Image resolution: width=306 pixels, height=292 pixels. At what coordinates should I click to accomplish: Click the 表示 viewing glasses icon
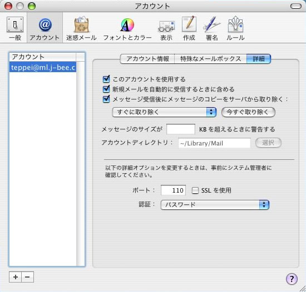coord(166,26)
